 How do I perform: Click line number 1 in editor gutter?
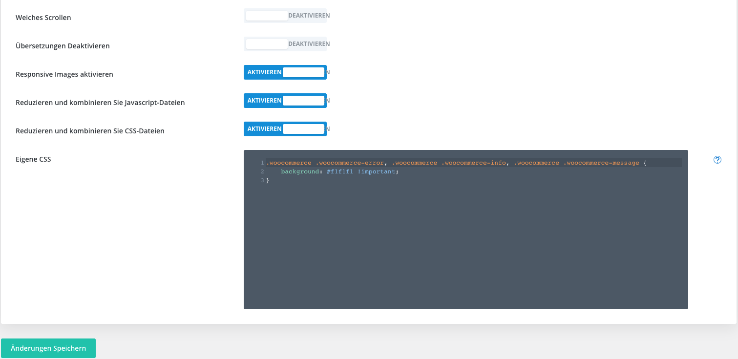262,163
